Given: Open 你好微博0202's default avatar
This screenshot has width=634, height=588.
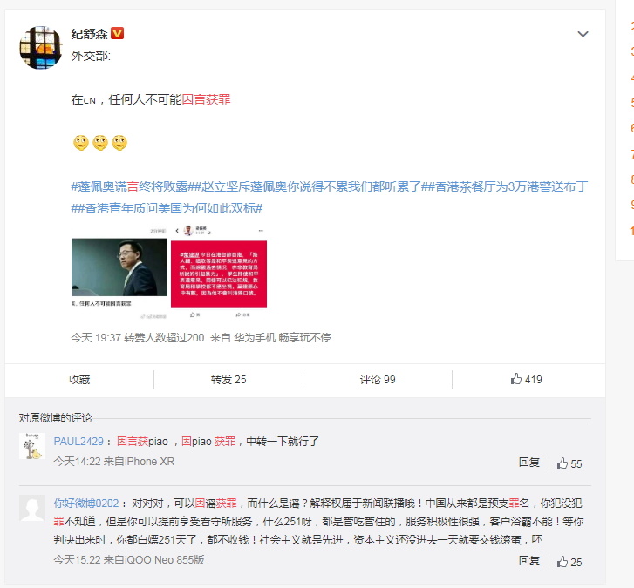Looking at the screenshot, I should tap(32, 508).
